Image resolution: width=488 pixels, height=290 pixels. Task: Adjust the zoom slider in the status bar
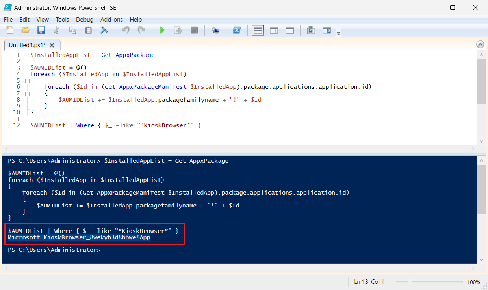410,282
